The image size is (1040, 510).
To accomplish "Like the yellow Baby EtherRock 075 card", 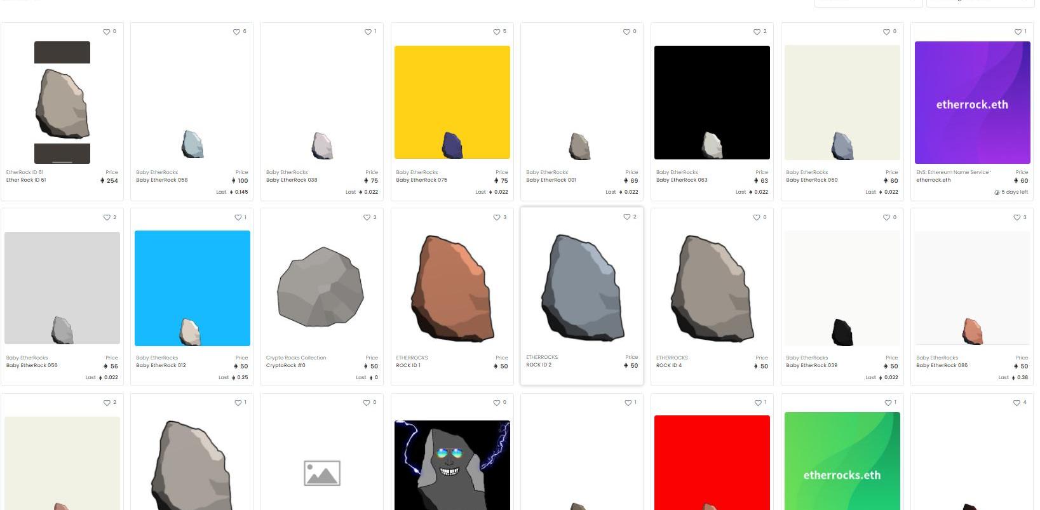I will pos(497,32).
